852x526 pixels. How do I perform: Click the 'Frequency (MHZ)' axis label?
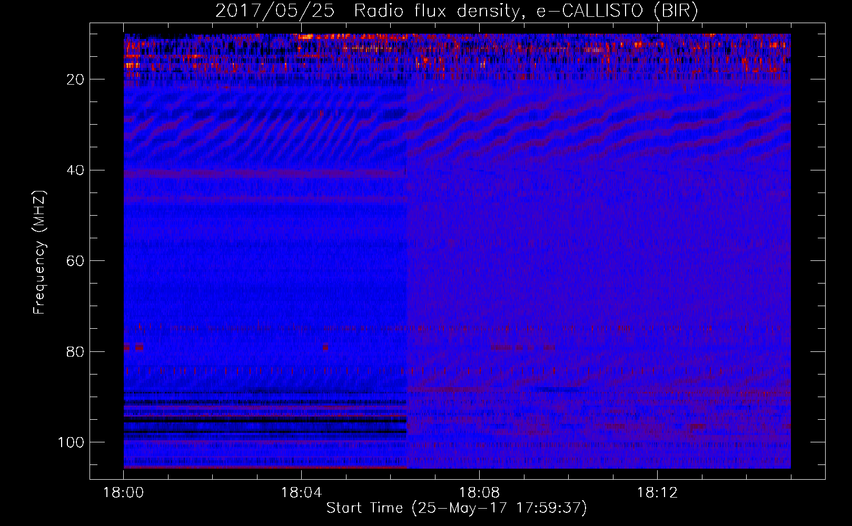pos(39,252)
